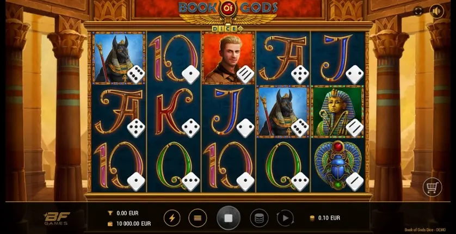Image resolution: width=456 pixels, height=234 pixels.
Task: Click the Anubis symbol in fourth reel
Action: click(x=282, y=112)
